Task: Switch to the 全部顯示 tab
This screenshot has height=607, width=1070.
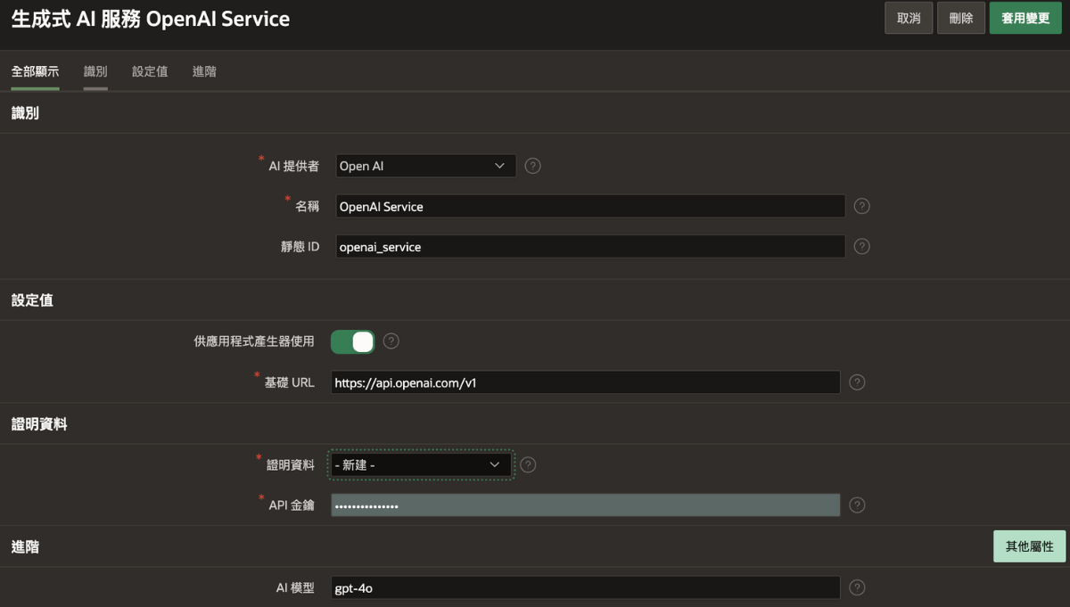Action: point(36,71)
